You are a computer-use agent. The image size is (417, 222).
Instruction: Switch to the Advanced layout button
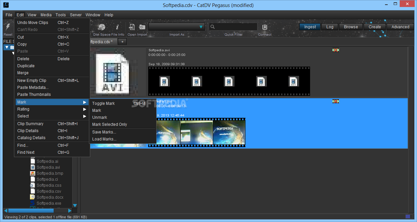[x=400, y=27]
